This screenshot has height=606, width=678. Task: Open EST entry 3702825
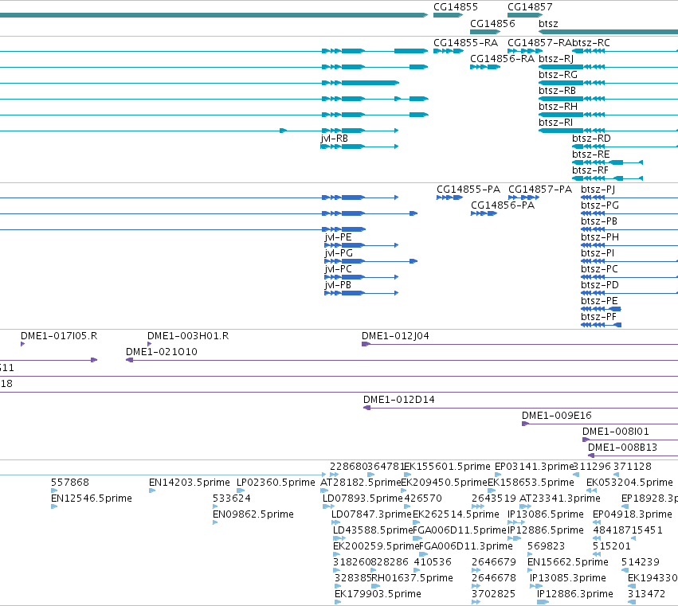493,594
